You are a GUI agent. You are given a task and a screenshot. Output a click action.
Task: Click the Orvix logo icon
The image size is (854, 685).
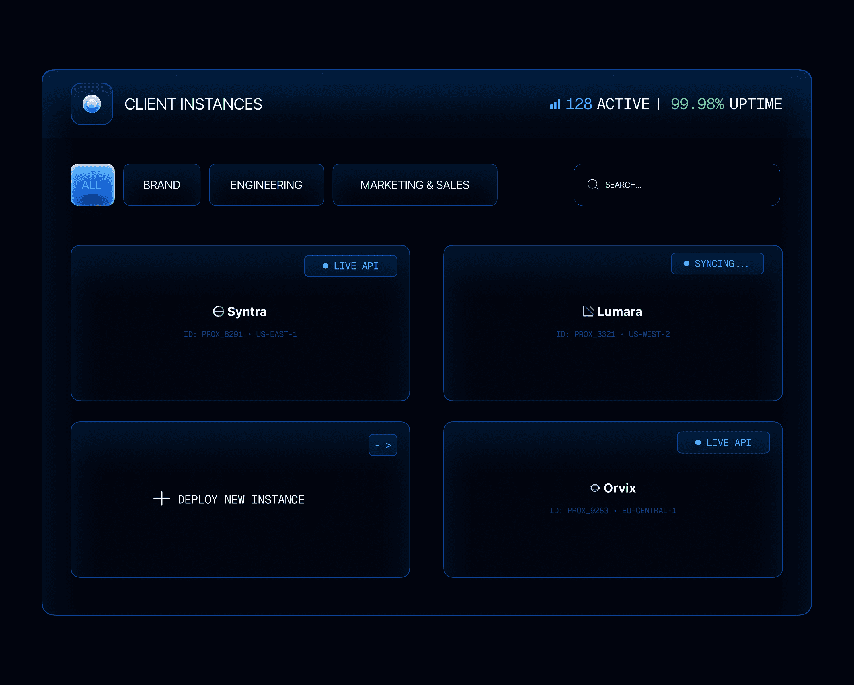pos(595,488)
